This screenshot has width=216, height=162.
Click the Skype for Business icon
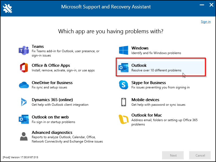(x=124, y=85)
